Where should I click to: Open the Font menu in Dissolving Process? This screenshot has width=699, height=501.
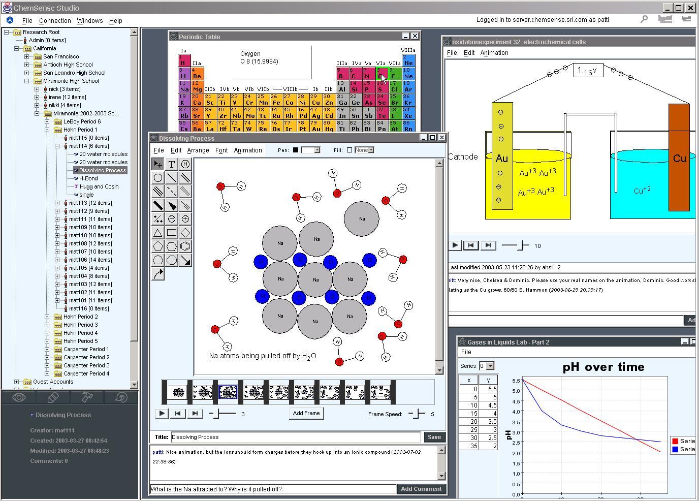[221, 150]
